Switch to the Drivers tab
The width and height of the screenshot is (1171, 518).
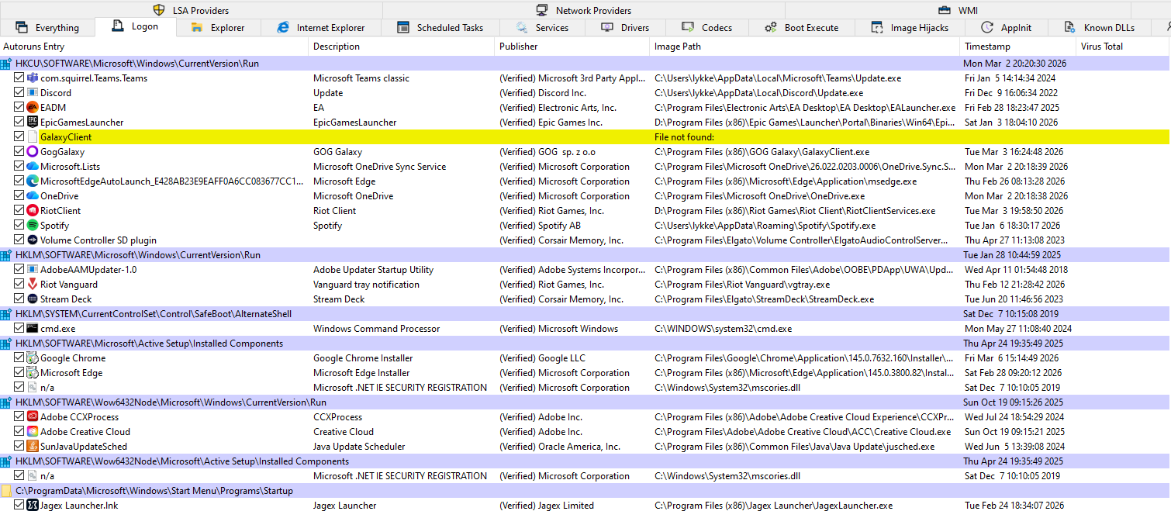(x=625, y=28)
